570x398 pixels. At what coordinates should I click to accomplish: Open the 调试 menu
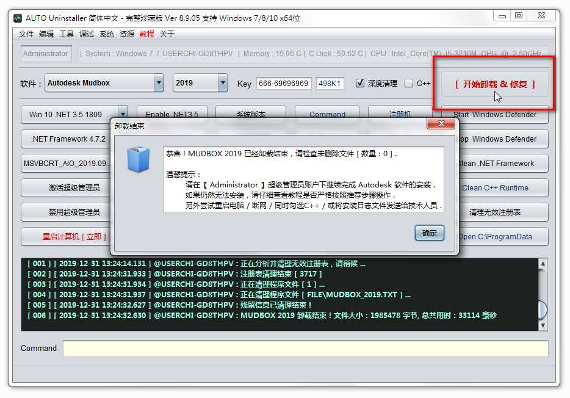[87, 34]
